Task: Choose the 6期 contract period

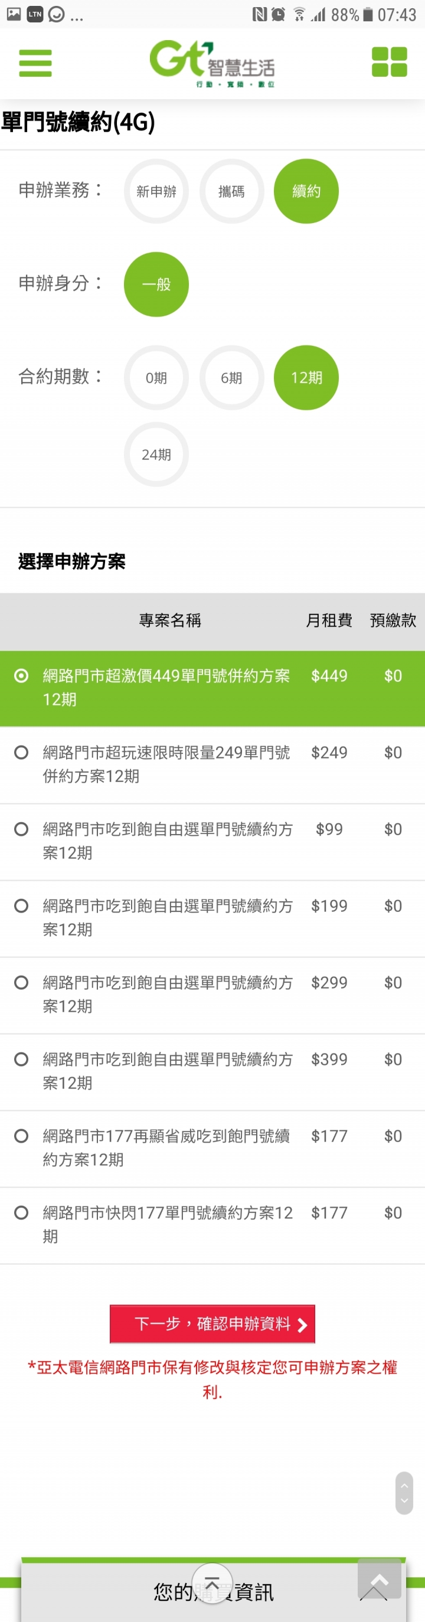Action: (x=231, y=377)
